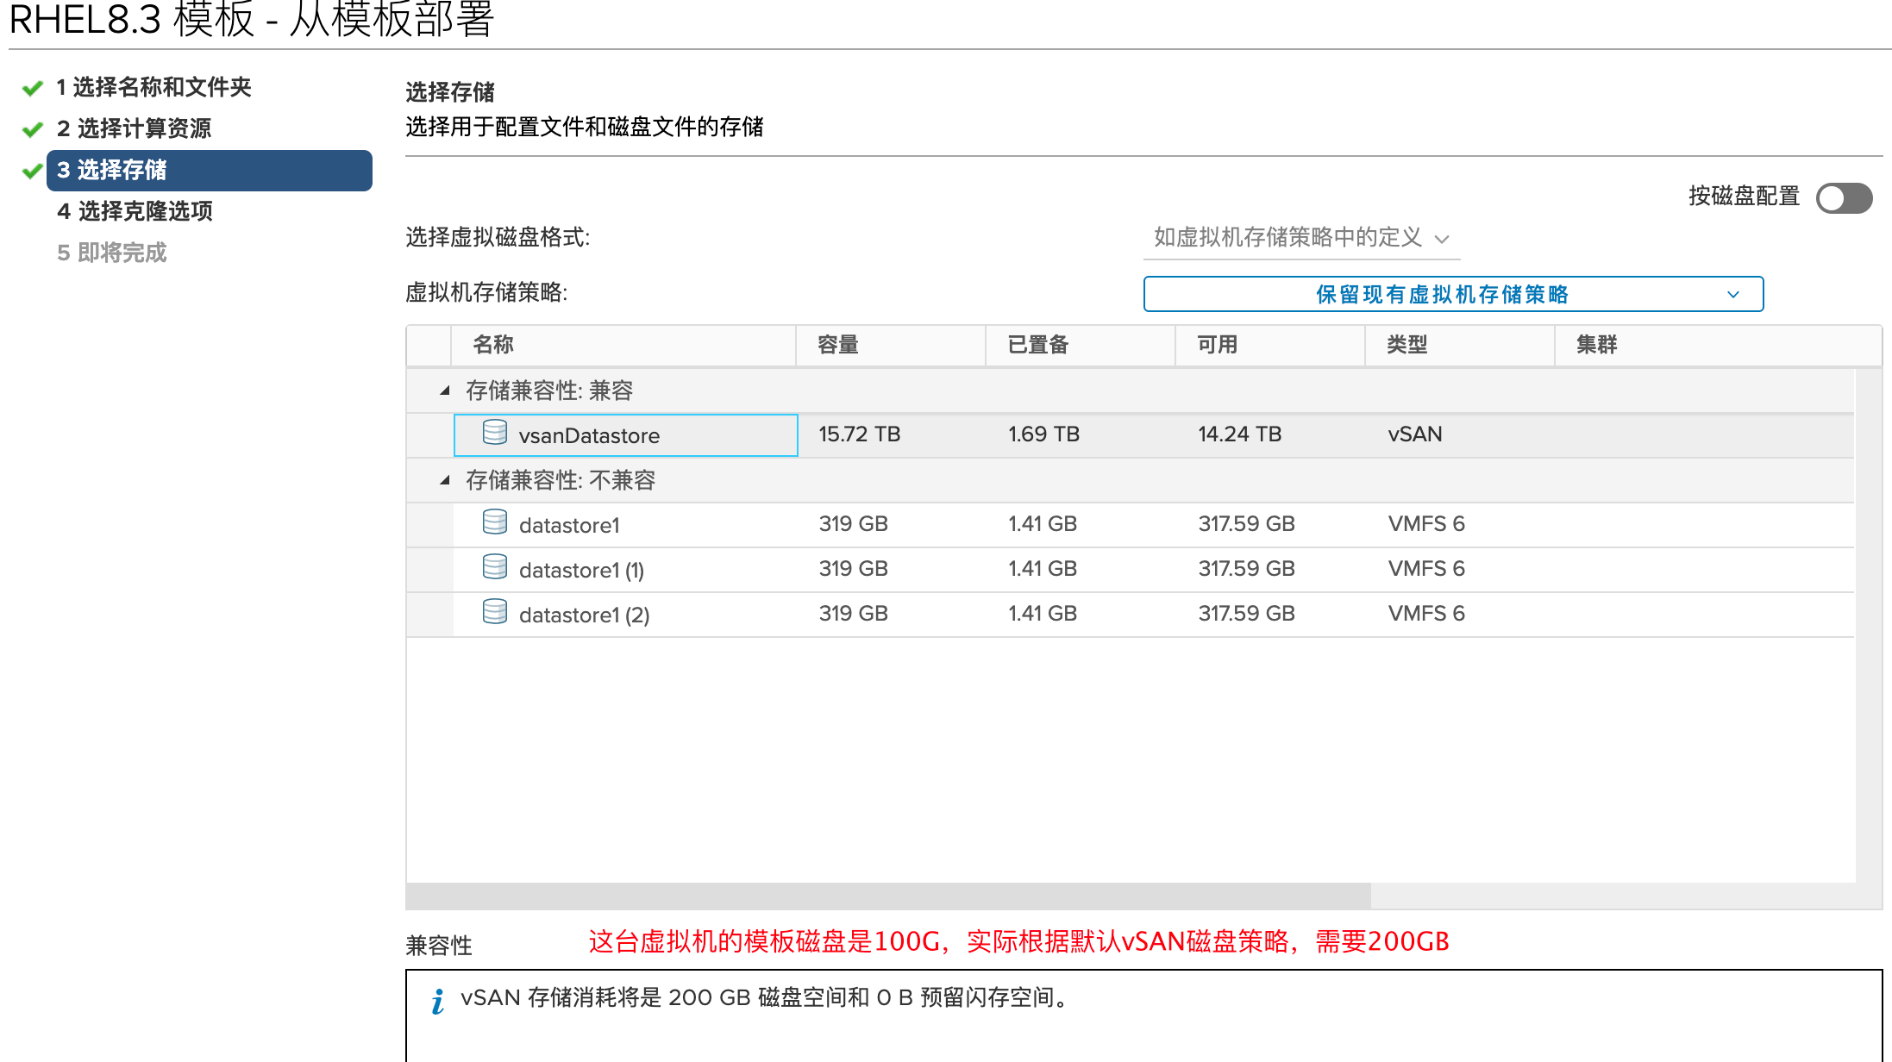
Task: Open 保留现有虚拟机存储策略 policy dropdown
Action: (x=1452, y=295)
